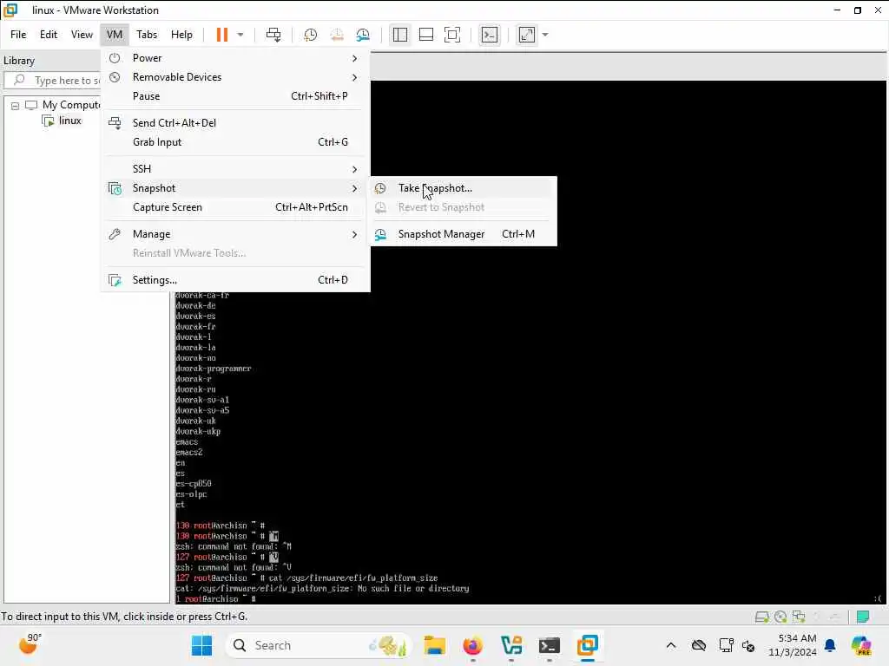Open the View menu
The width and height of the screenshot is (889, 666).
pos(82,35)
